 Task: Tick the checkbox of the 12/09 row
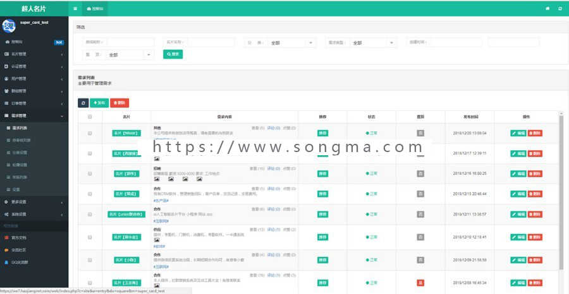[x=90, y=260]
